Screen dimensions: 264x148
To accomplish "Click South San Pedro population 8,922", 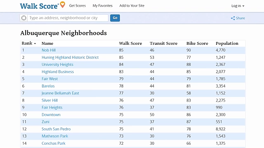I will [221, 129].
